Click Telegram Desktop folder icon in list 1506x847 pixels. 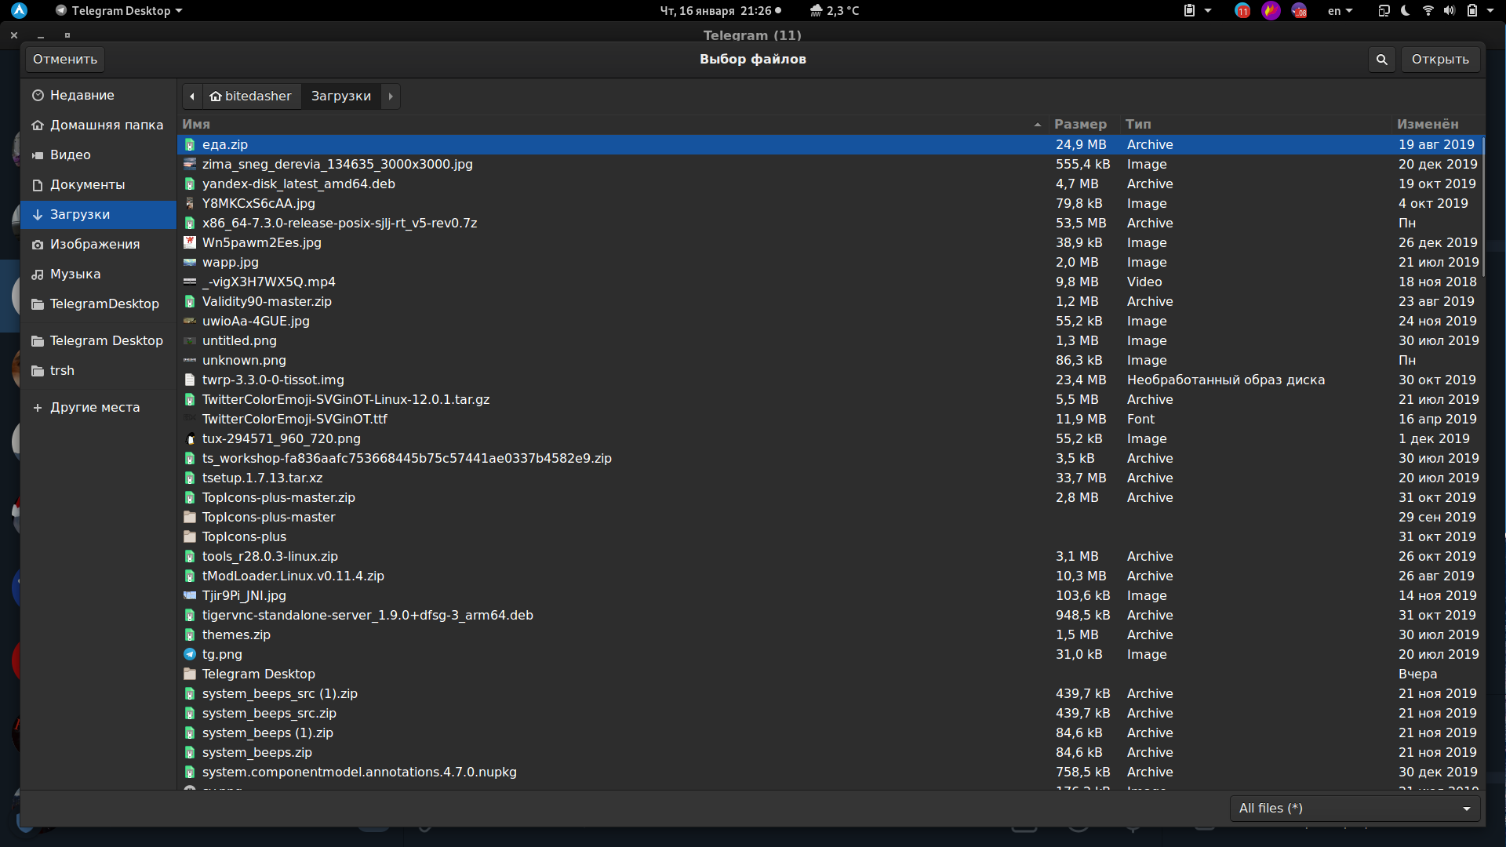(x=189, y=674)
